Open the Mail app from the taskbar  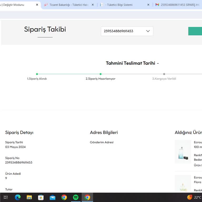52,197
